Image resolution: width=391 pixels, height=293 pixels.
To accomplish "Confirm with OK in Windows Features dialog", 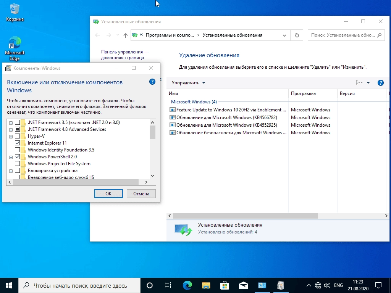I will pyautogui.click(x=108, y=194).
